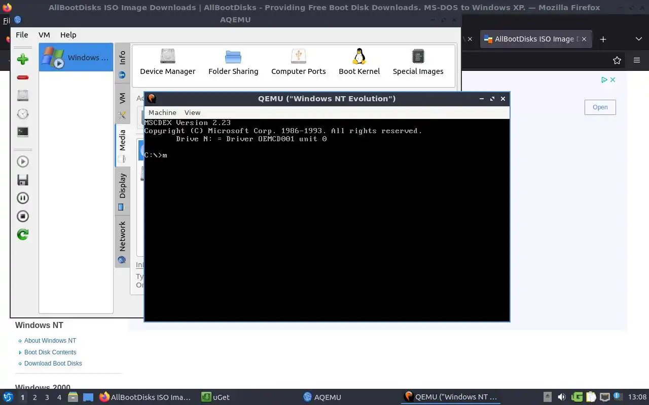Switch to the AQEMU taskbar entry
This screenshot has height=405, width=649.
[x=322, y=397]
